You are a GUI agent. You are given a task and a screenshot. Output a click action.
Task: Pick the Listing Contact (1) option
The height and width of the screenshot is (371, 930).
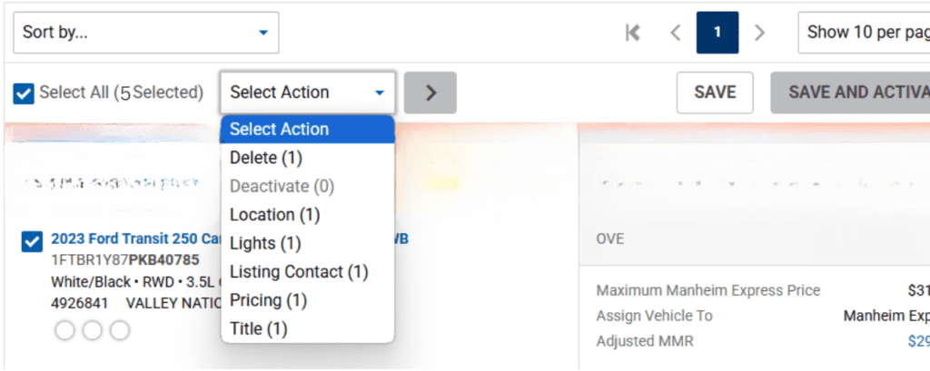point(299,271)
